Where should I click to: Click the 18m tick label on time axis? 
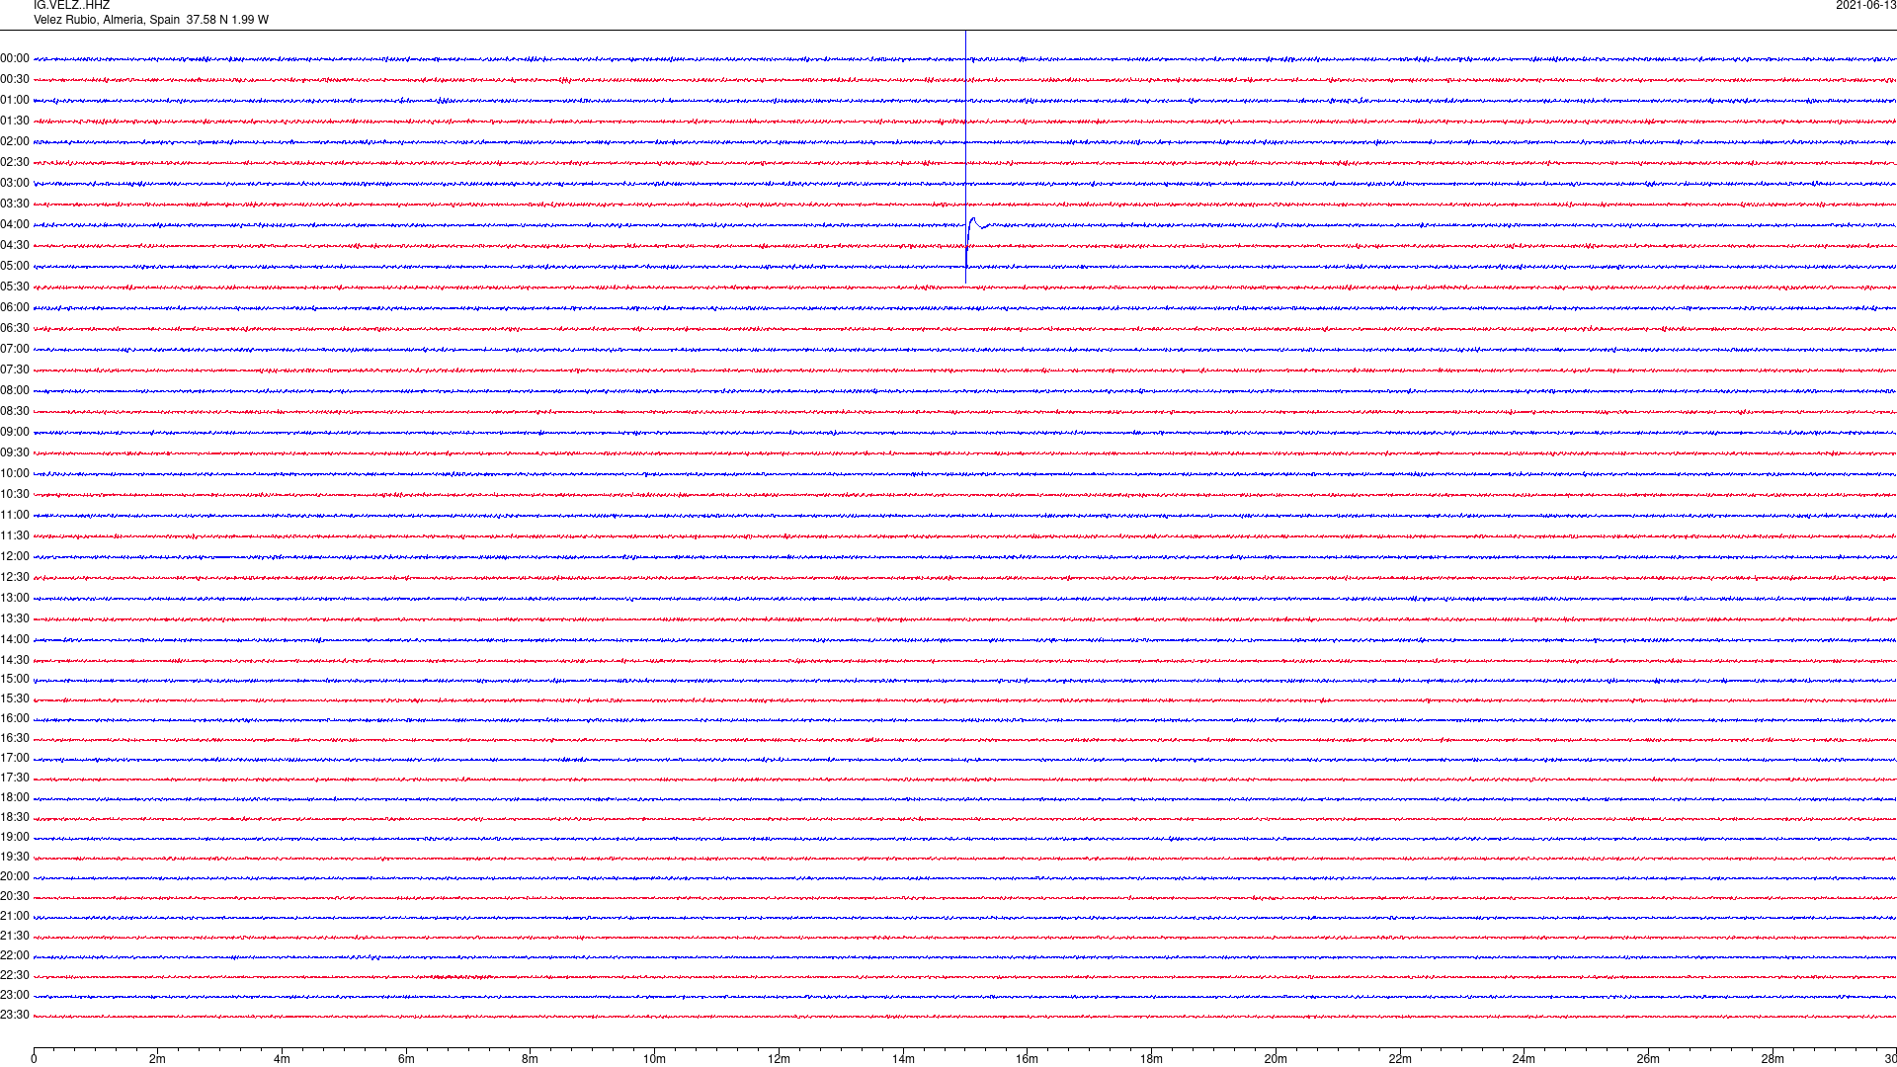1151,1059
